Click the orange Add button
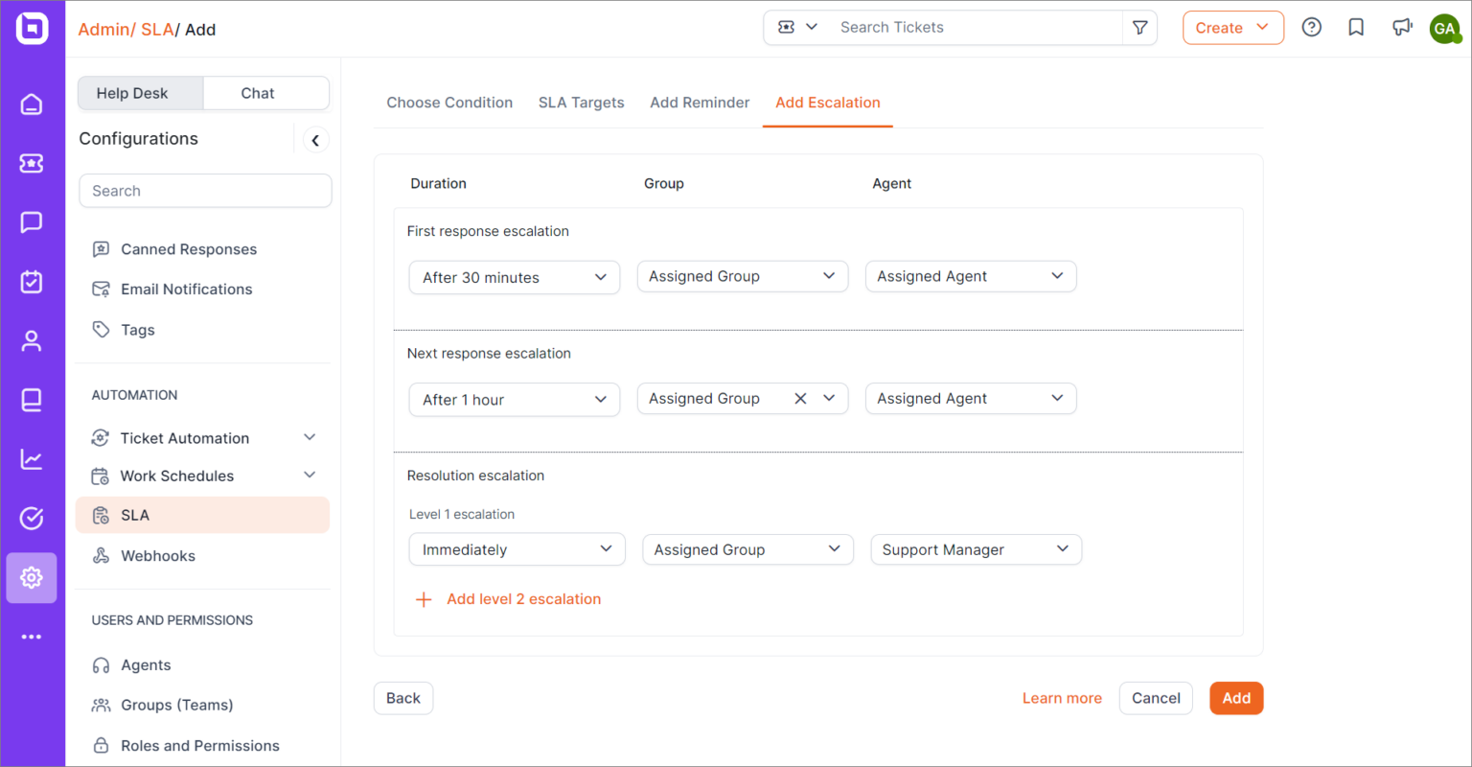The height and width of the screenshot is (767, 1472). (x=1235, y=698)
